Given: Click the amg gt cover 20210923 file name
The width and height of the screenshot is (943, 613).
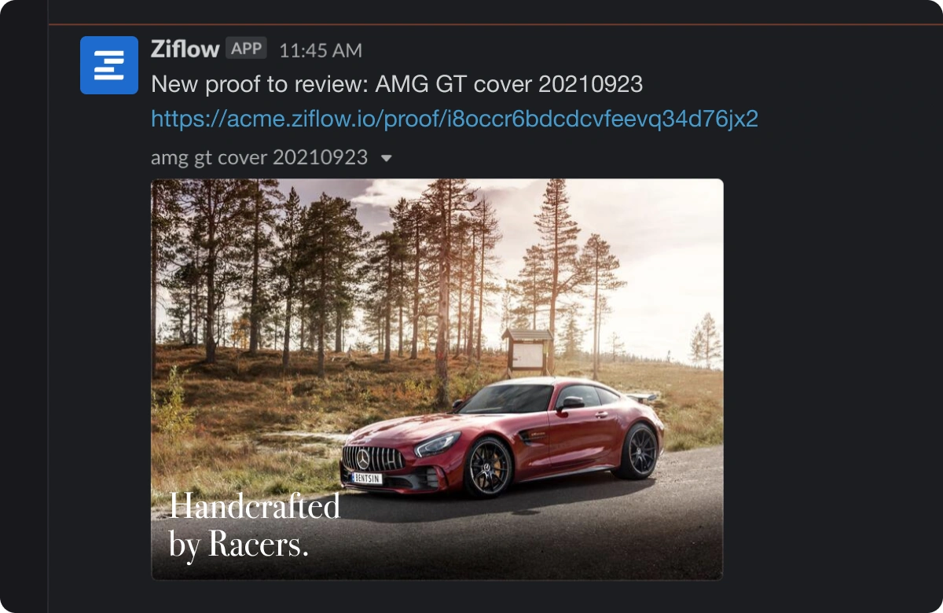Looking at the screenshot, I should 259,157.
